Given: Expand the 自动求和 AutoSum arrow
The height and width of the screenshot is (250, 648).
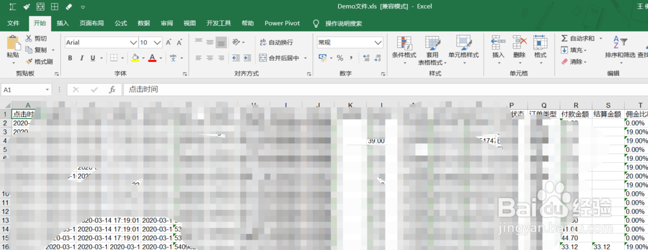Looking at the screenshot, I should point(601,38).
